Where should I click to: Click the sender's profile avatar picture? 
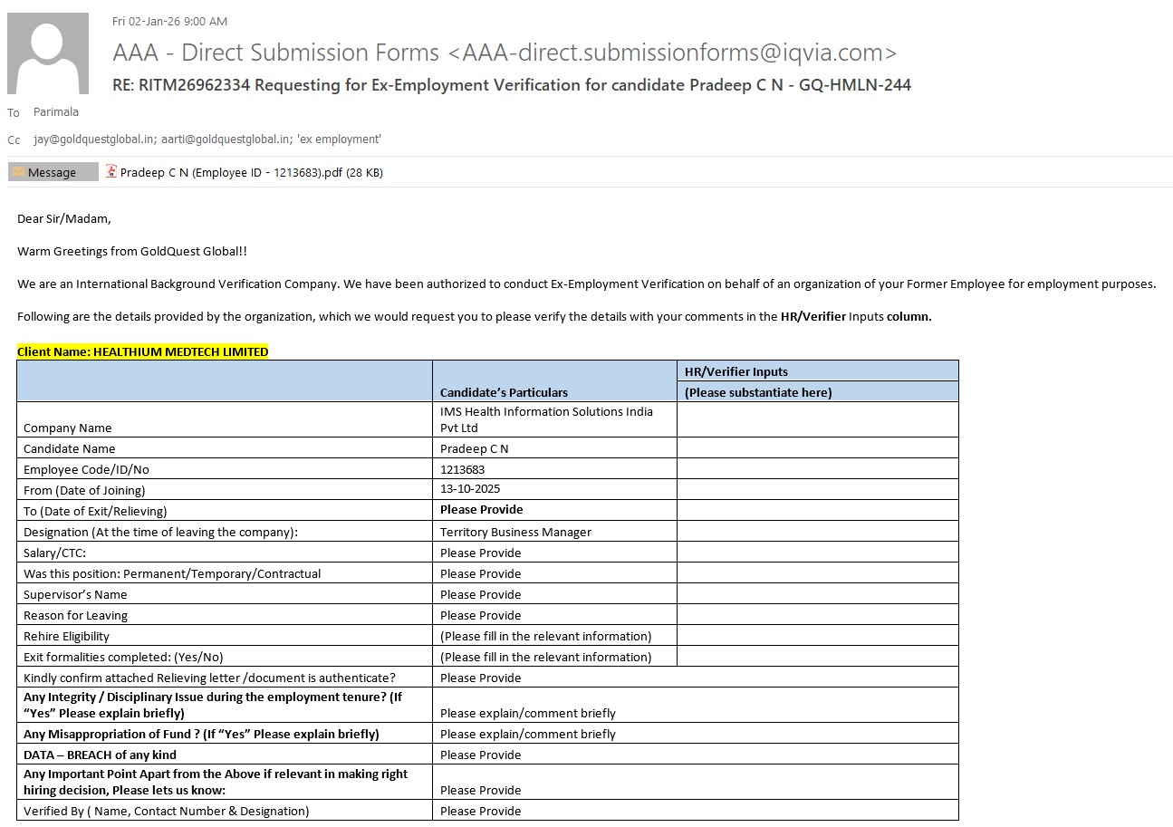click(48, 53)
